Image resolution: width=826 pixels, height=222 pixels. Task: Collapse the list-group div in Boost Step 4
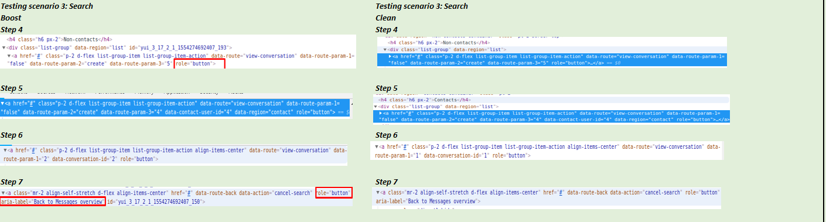(4, 47)
